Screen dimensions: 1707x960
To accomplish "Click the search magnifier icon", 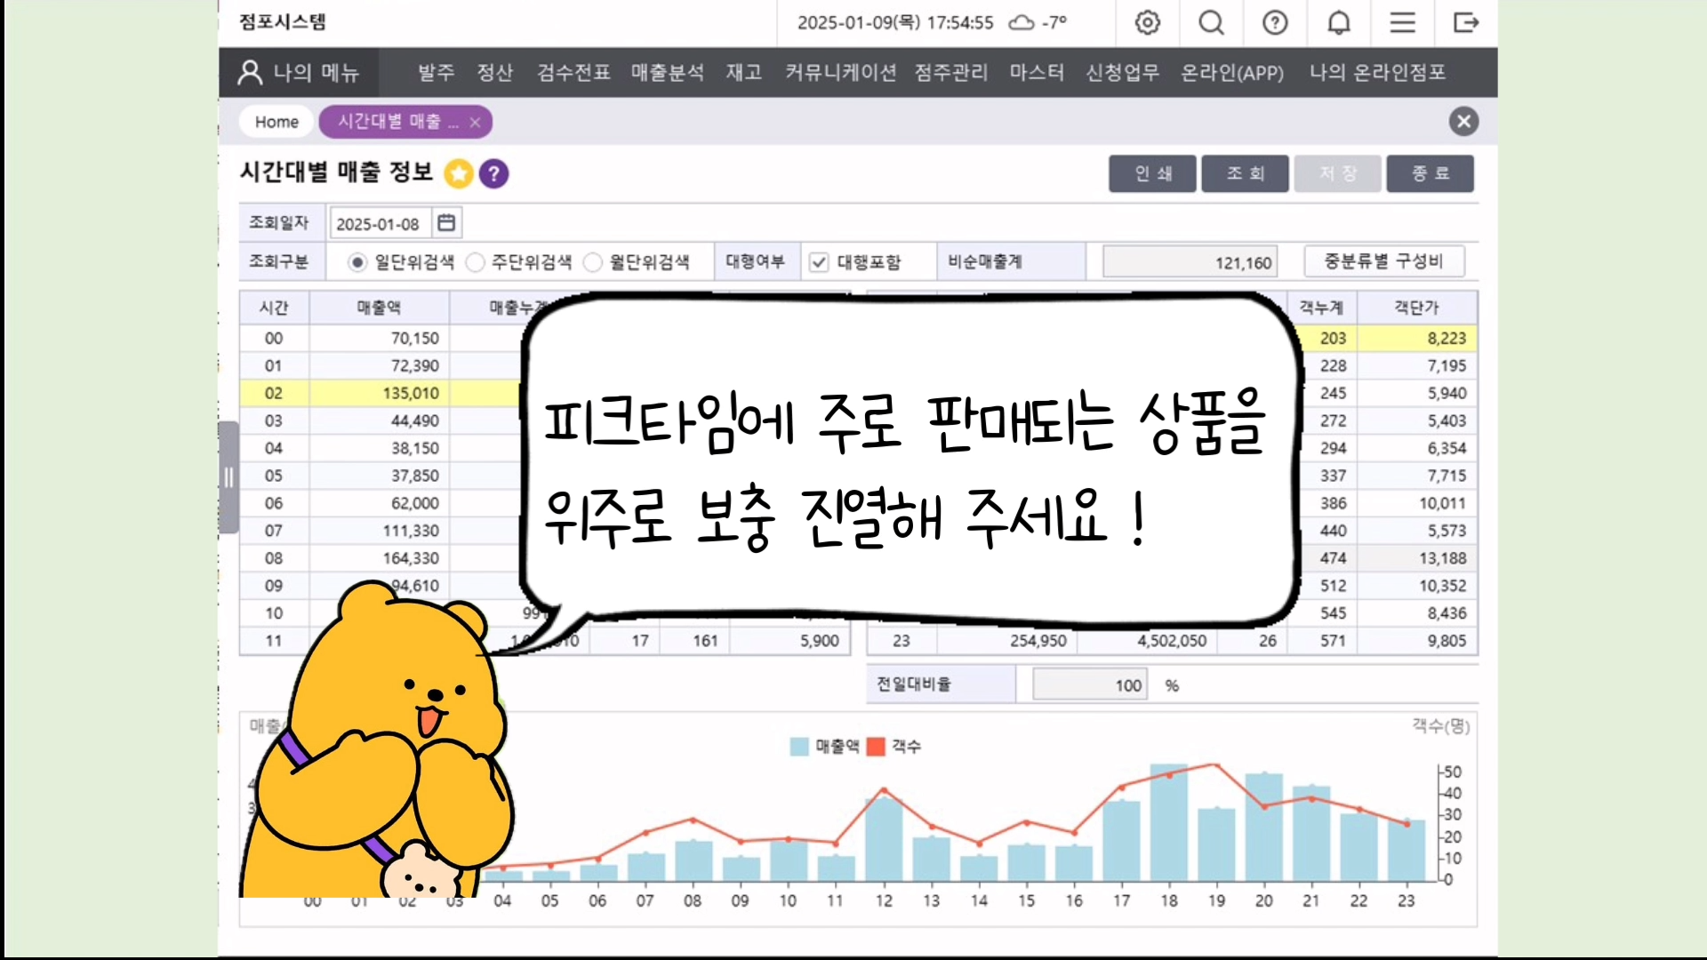I will pos(1211,22).
